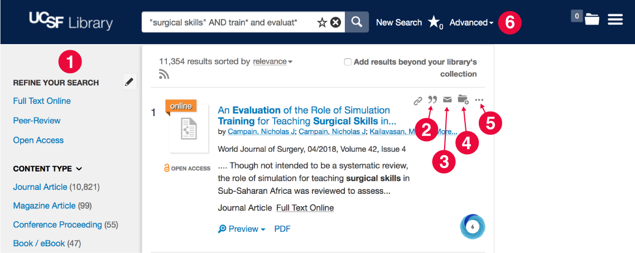Screen dimensions: 635x253
Task: Open the PDF link of first result
Action: [x=282, y=229]
